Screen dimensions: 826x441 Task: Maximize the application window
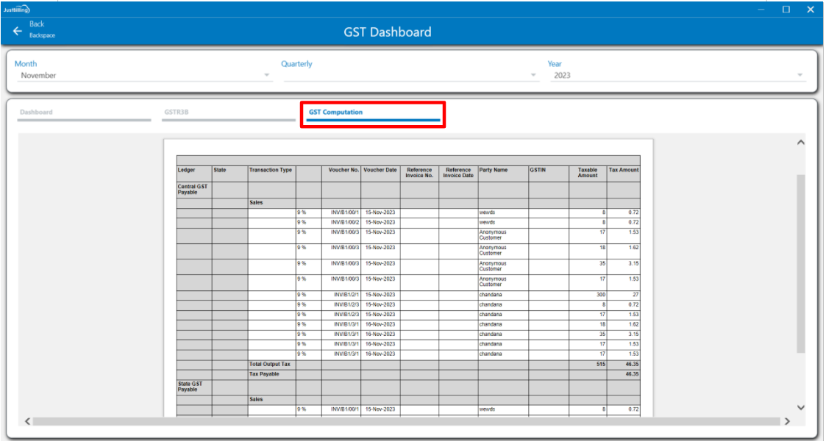[x=786, y=10]
